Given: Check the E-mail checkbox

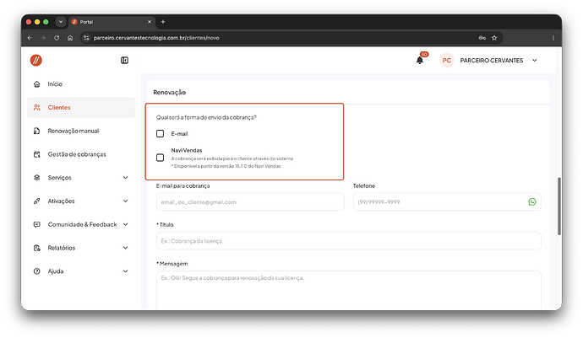Looking at the screenshot, I should [160, 133].
